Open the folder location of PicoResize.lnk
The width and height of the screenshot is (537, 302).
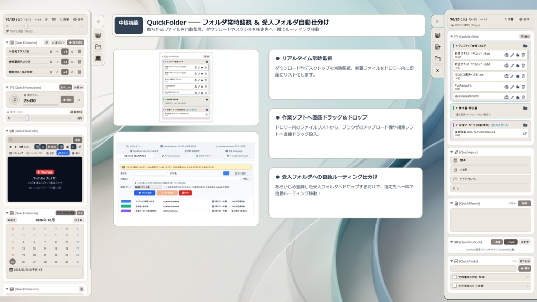518,87
